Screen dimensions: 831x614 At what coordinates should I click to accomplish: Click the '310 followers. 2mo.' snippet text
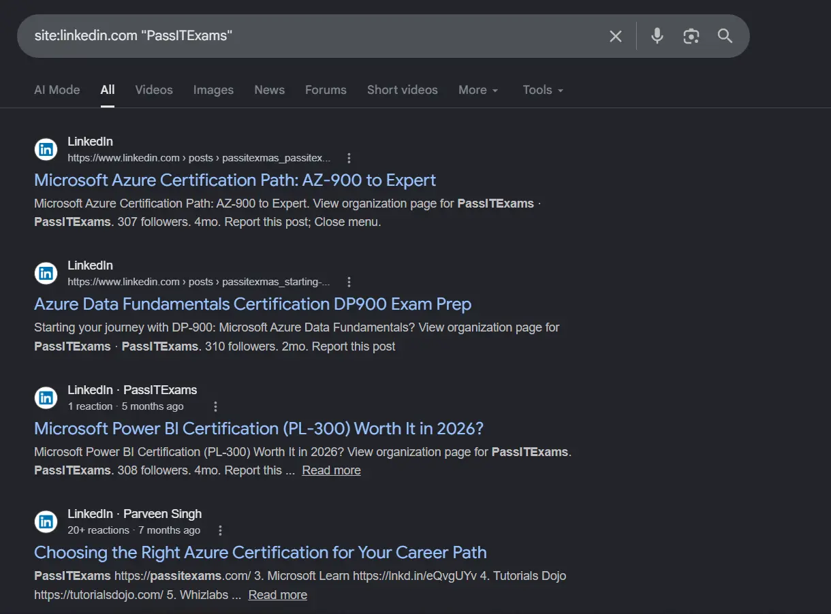pos(255,346)
